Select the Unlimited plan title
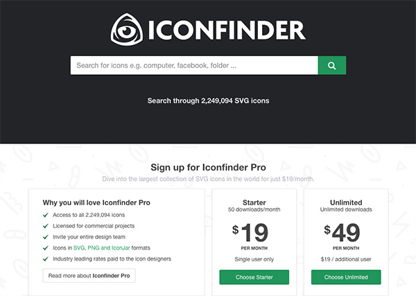The height and width of the screenshot is (296, 416). tap(346, 200)
